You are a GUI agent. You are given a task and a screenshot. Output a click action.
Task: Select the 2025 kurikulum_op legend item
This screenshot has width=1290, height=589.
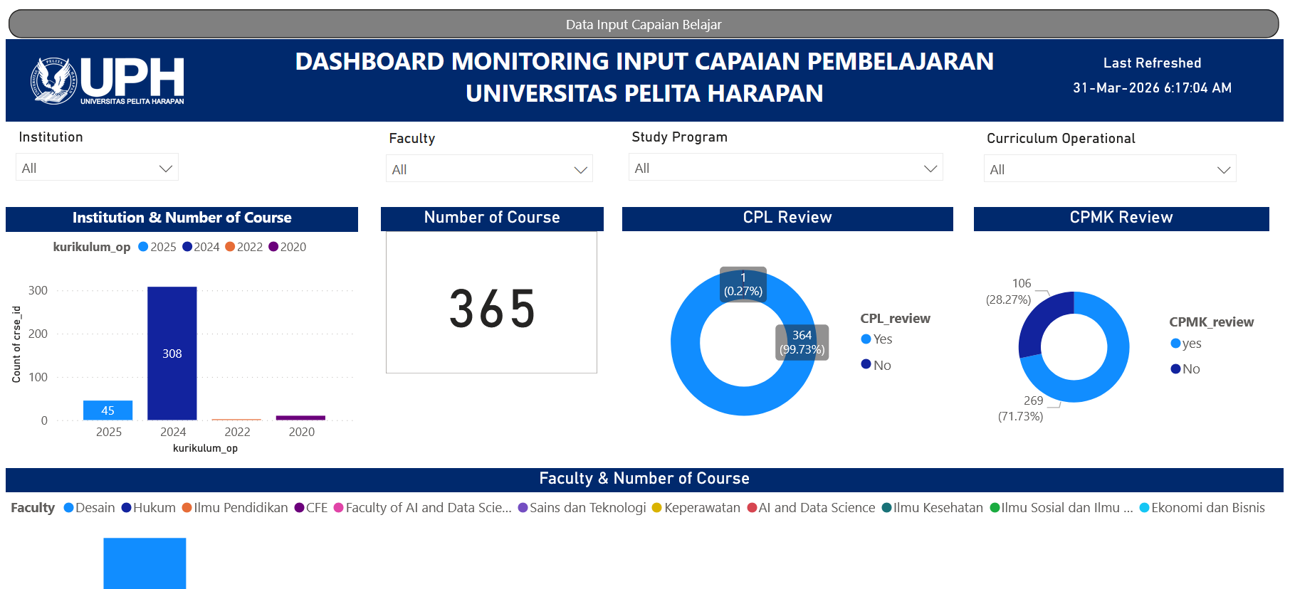click(x=157, y=247)
